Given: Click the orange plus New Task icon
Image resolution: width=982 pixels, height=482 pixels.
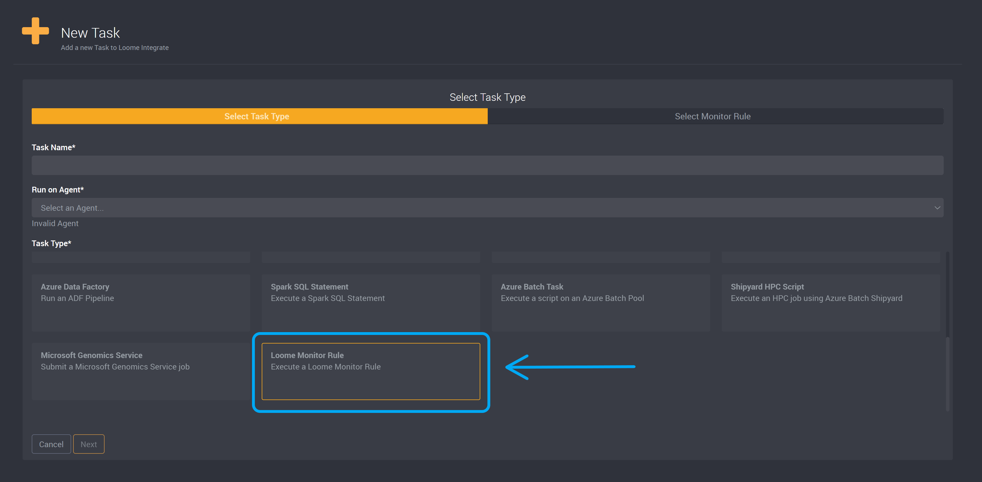Looking at the screenshot, I should pyautogui.click(x=35, y=31).
